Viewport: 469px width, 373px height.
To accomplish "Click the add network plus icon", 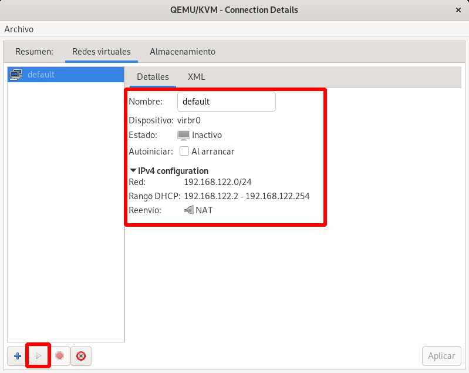I will (x=18, y=356).
